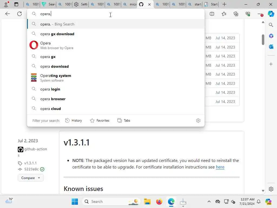
Task: Switch to the Settings tab
Action: (x=81, y=4)
